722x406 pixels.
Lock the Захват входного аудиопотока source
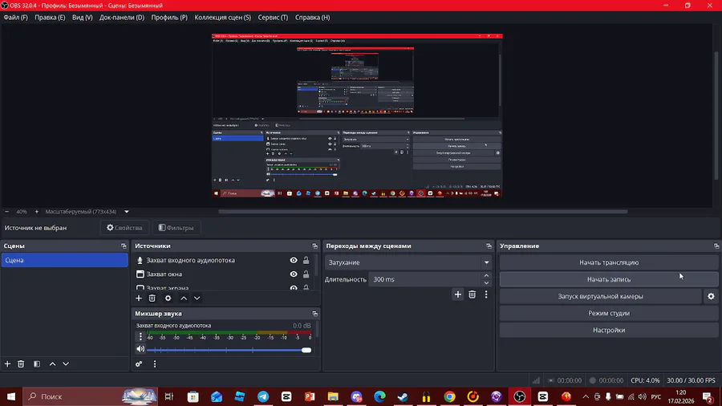point(306,260)
